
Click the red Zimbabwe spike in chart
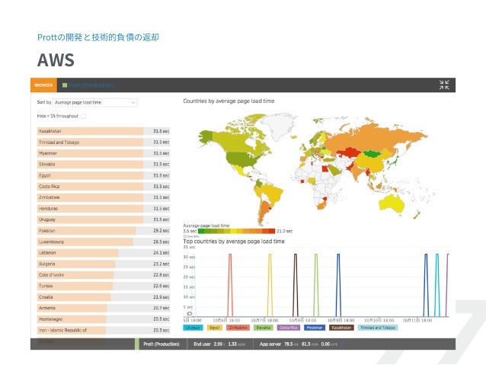pos(230,285)
